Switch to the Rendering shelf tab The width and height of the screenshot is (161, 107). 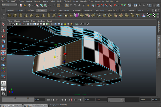pyautogui.click(x=100, y=10)
